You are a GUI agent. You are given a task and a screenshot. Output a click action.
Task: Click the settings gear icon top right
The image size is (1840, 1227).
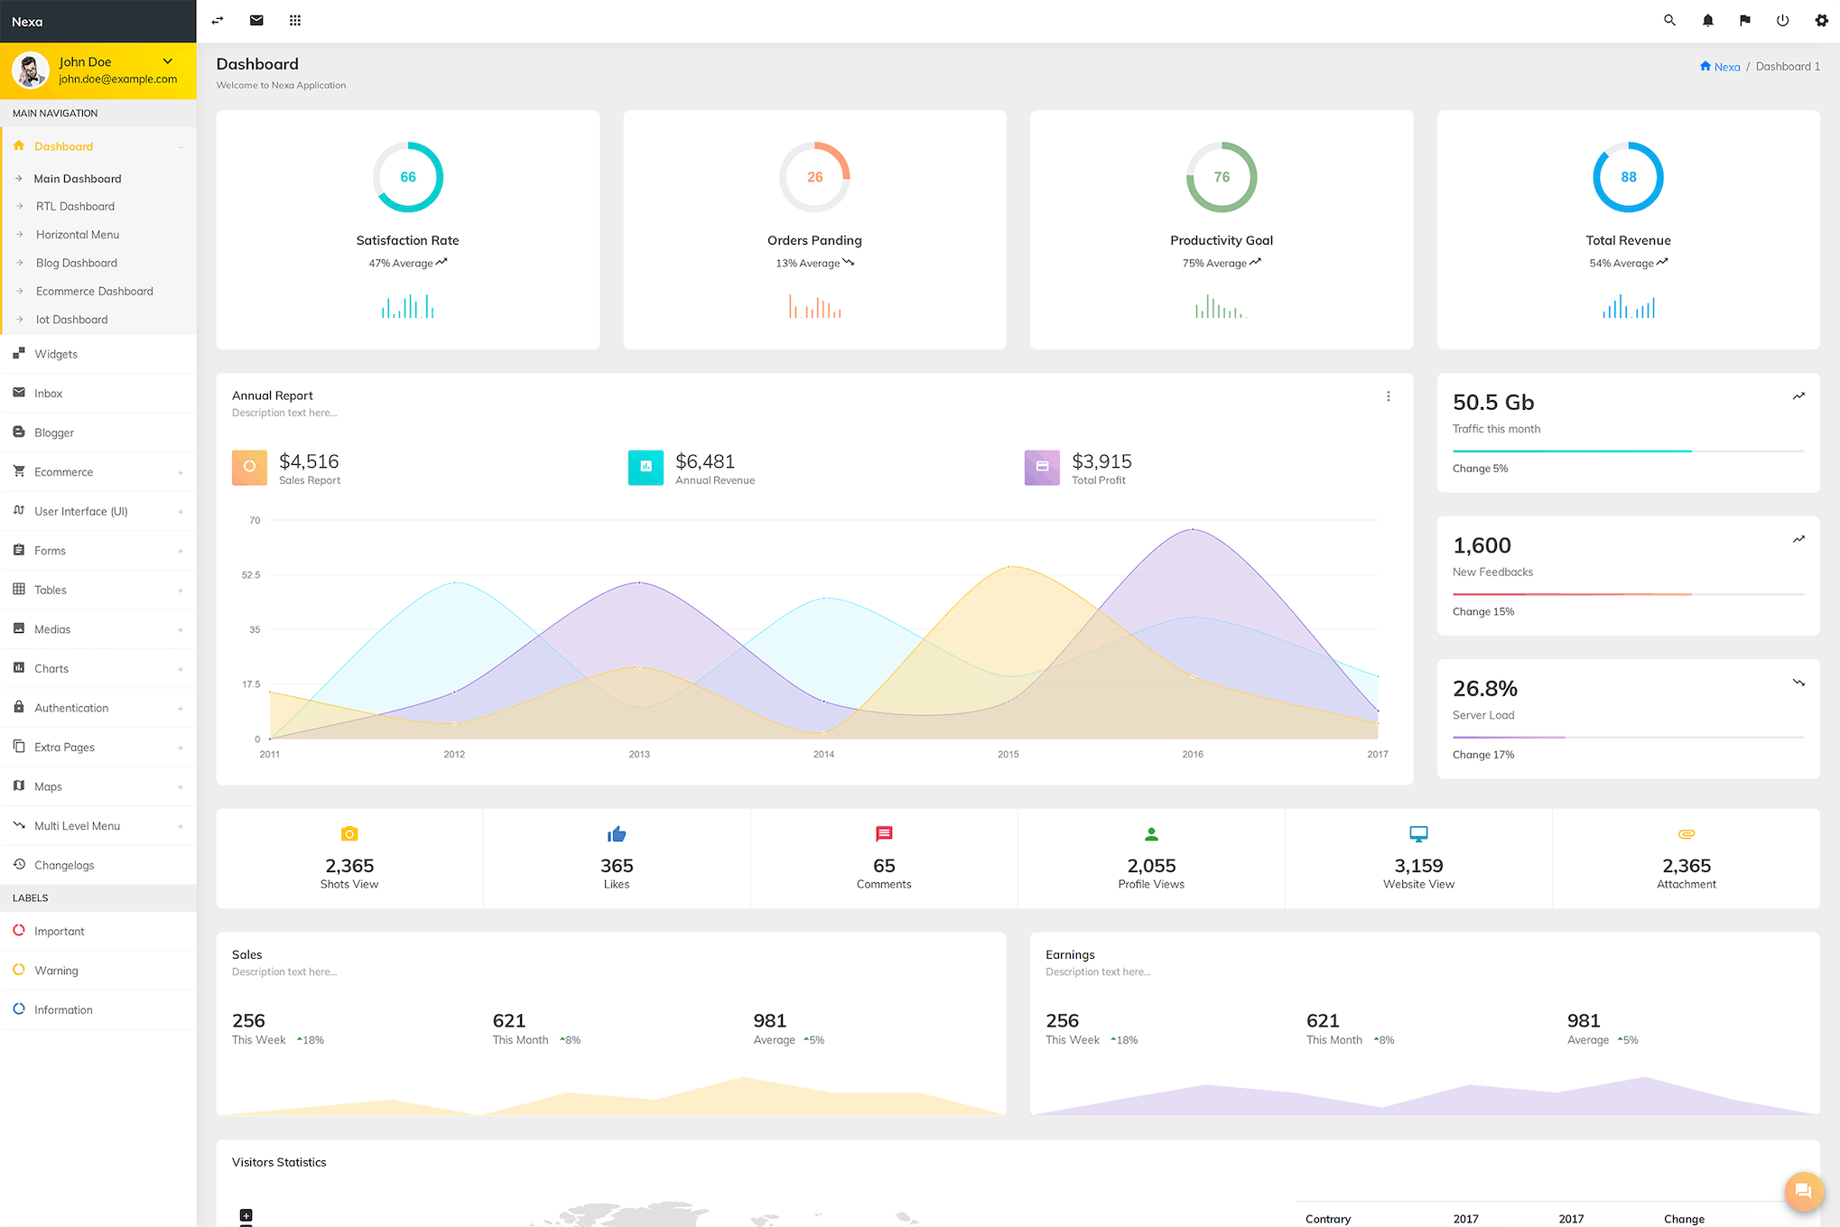click(1822, 21)
